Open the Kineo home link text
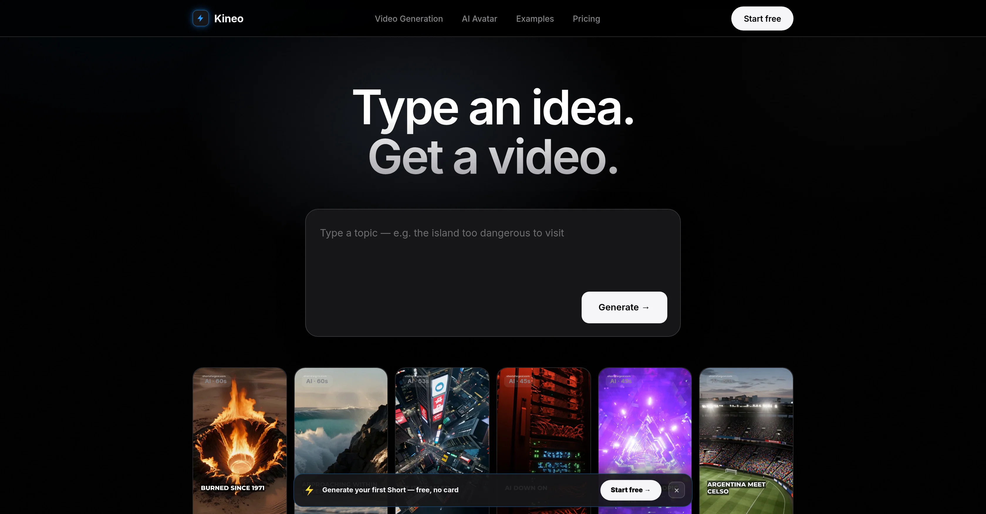This screenshot has width=986, height=514. point(229,18)
